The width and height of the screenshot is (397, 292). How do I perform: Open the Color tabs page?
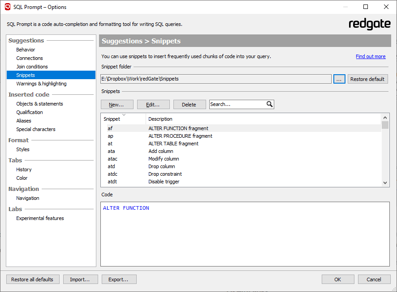(22, 178)
